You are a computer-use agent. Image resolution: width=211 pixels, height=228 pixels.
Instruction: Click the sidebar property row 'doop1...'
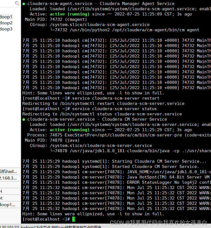pos(10,205)
